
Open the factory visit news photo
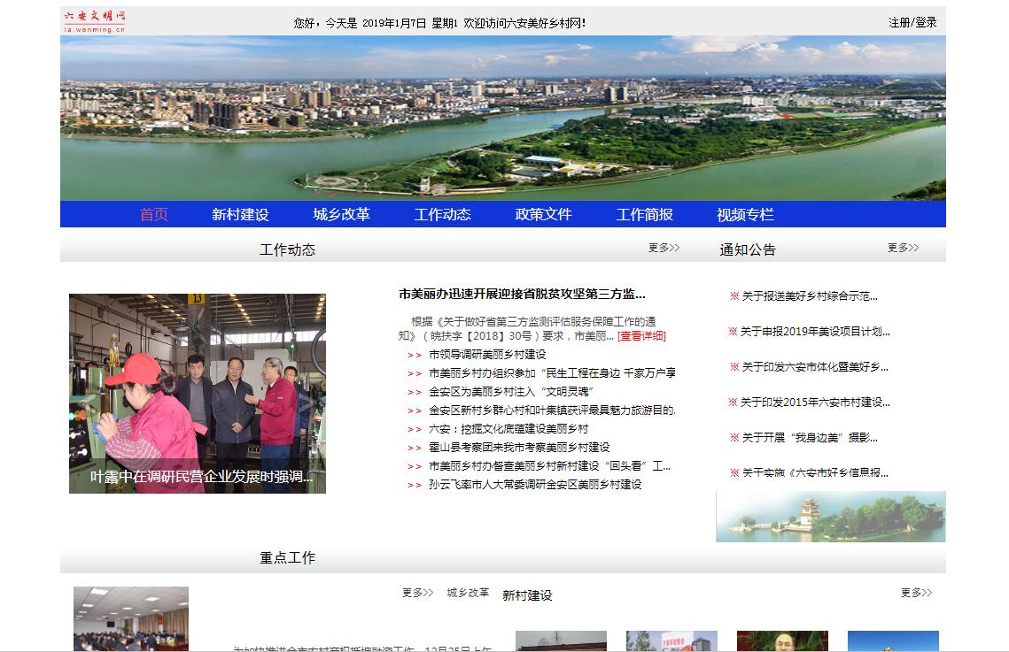pos(198,393)
